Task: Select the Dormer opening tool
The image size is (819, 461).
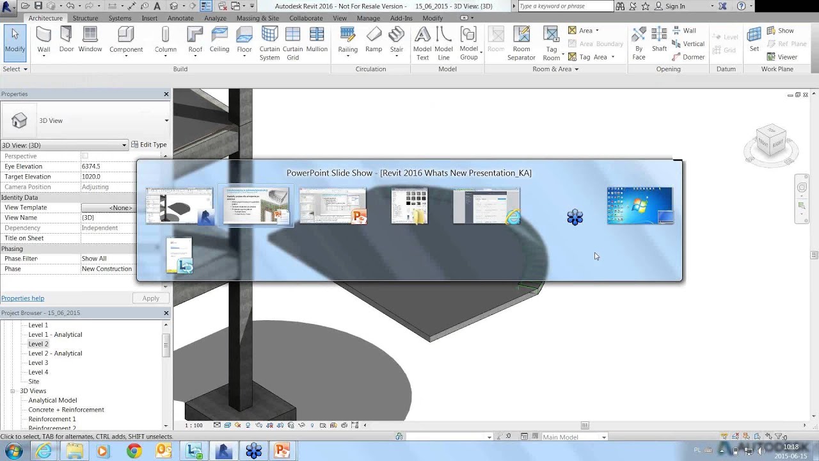Action: pyautogui.click(x=688, y=57)
